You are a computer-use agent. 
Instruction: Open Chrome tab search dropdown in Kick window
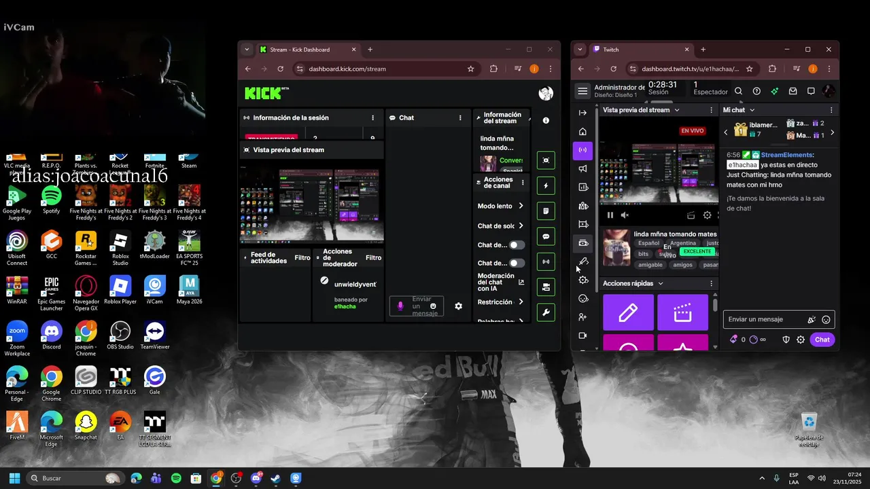pos(247,50)
